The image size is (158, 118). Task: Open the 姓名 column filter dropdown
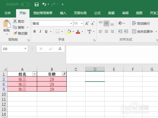[x=34, y=74]
